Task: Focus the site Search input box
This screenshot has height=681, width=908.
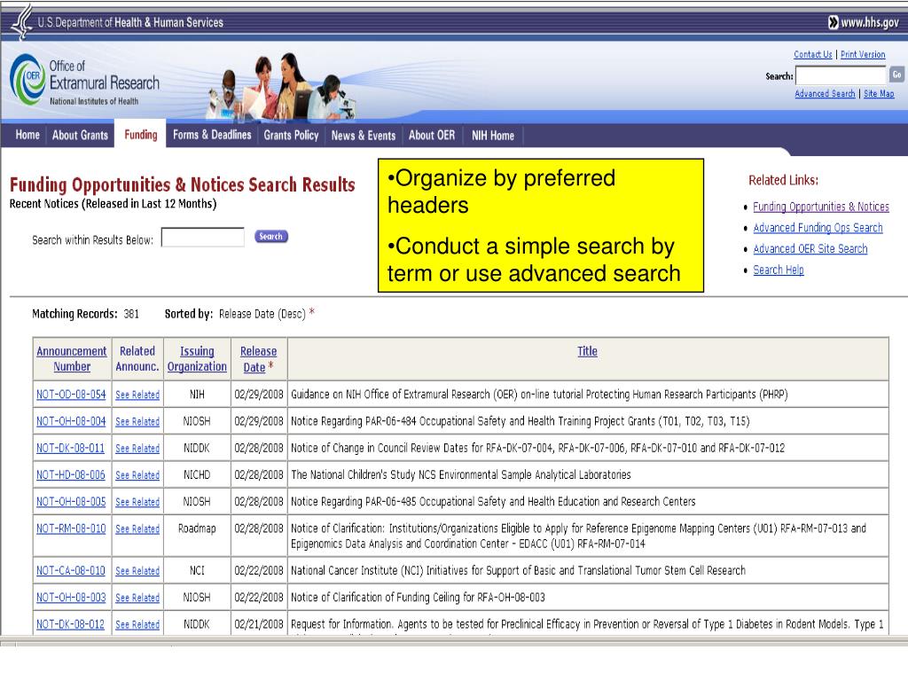Action: 841,75
